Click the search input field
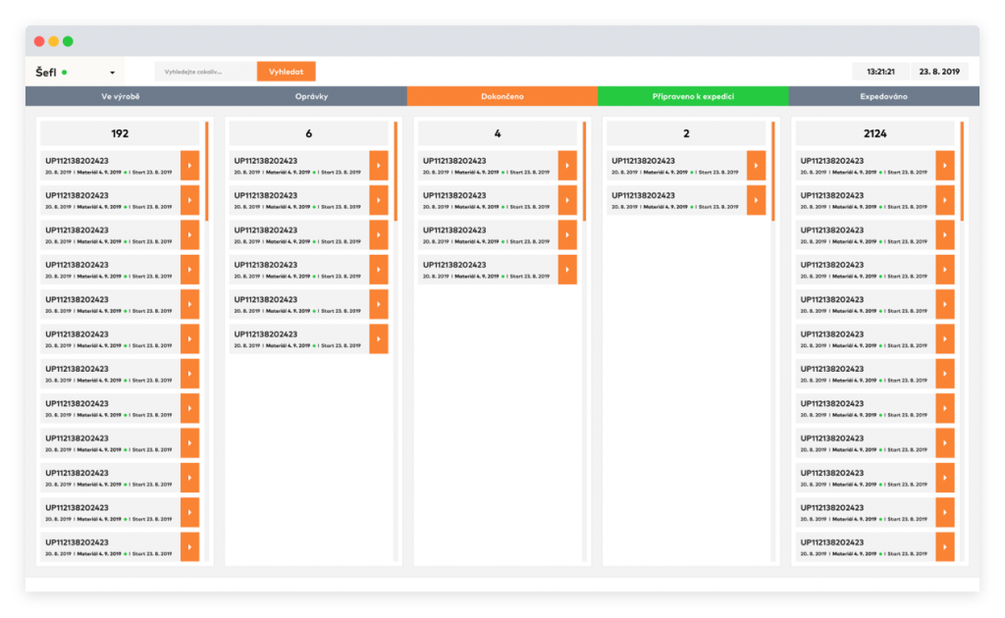Viewport: 1005px width, 618px height. pos(205,72)
